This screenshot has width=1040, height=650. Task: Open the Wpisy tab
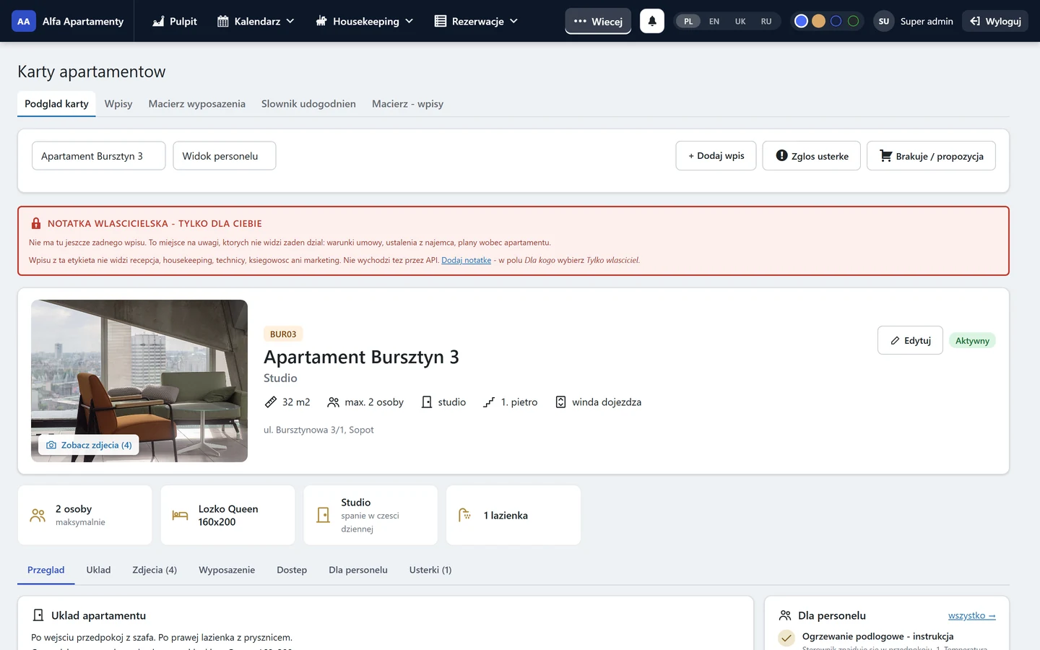118,104
